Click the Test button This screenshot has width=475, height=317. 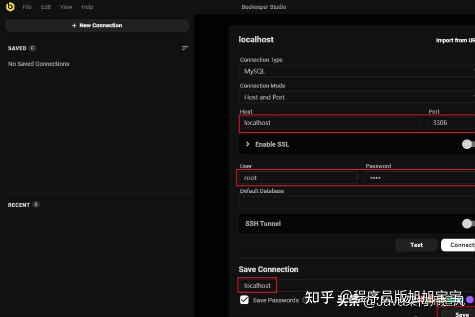tap(416, 245)
